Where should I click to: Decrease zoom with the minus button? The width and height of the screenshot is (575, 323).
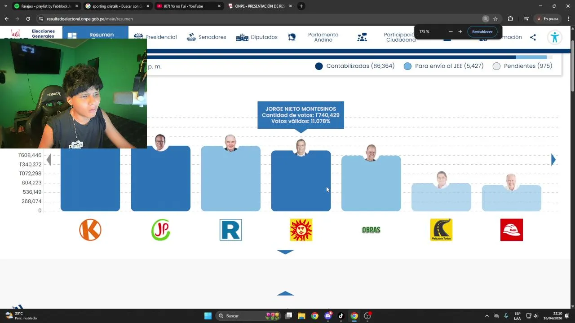coord(451,32)
